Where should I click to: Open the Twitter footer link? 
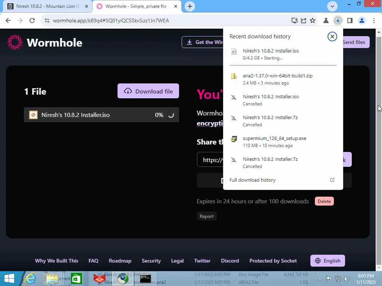pos(202,261)
